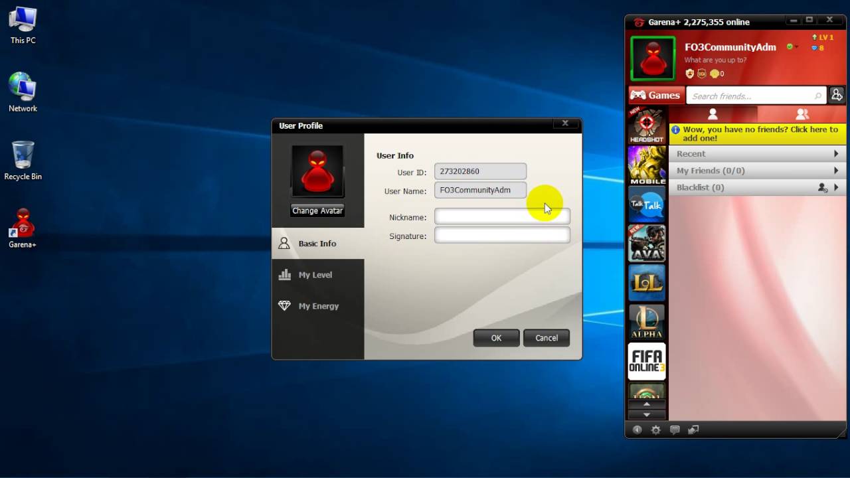Click the second badge icon under the status
This screenshot has width=850, height=478.
point(702,74)
